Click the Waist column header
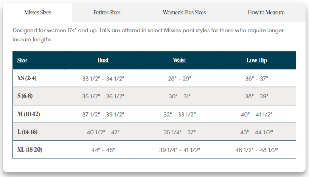Viewport: 309px width, 177px height. (180, 60)
